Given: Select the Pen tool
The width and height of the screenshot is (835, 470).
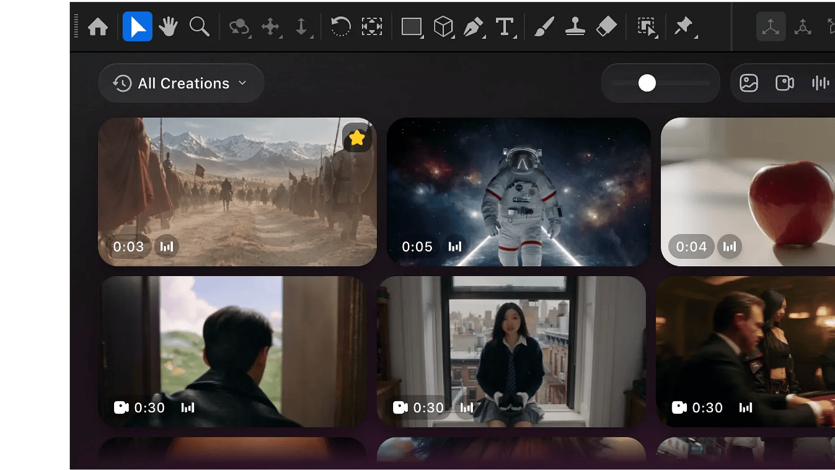Looking at the screenshot, I should (x=474, y=27).
